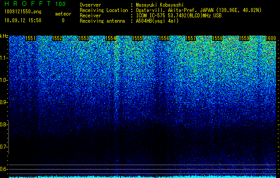Click the 1551 time marker
This screenshot has width=280, height=178.
31,38
